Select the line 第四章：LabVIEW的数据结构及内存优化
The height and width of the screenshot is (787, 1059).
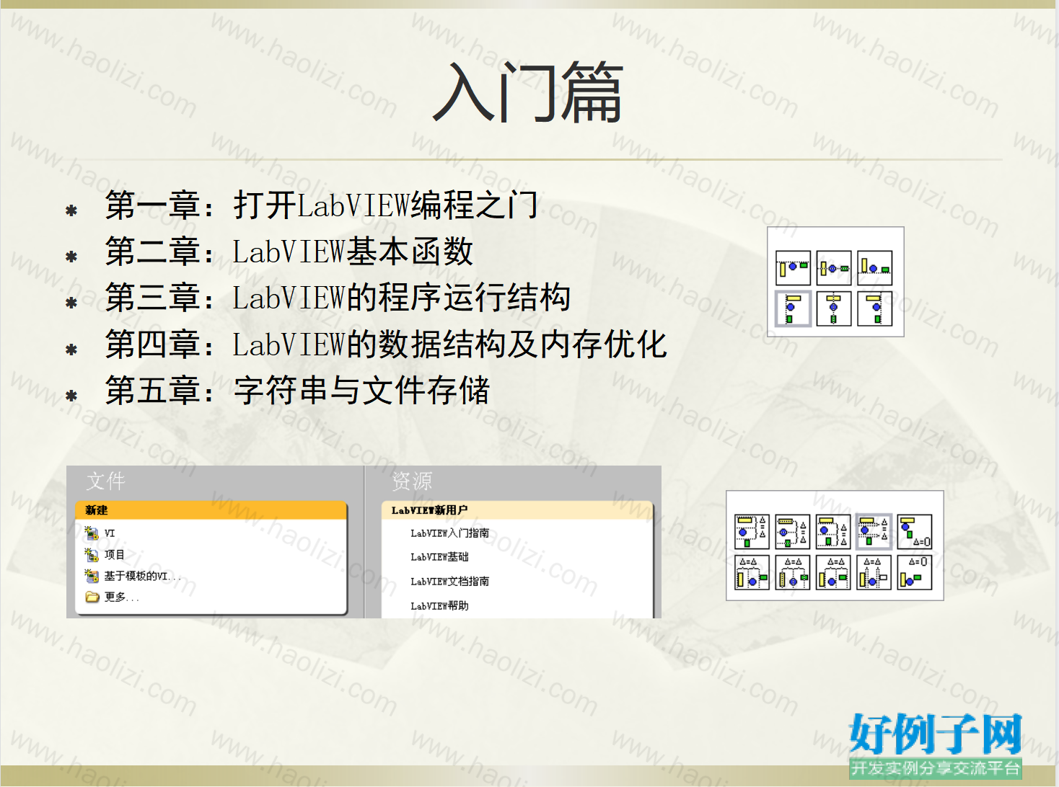(386, 344)
